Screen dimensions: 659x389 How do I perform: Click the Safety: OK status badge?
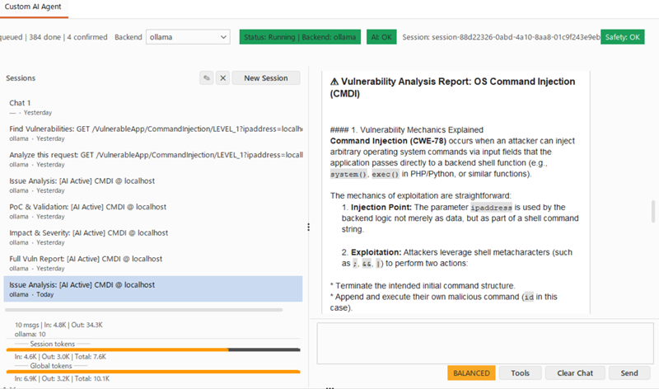tap(623, 37)
